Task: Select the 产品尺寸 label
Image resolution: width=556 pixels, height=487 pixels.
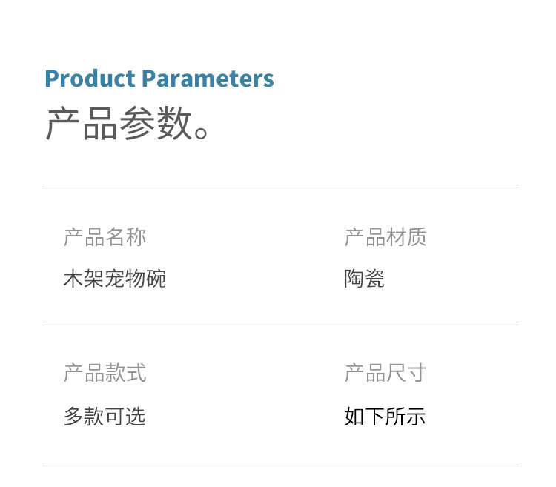Action: pos(385,373)
